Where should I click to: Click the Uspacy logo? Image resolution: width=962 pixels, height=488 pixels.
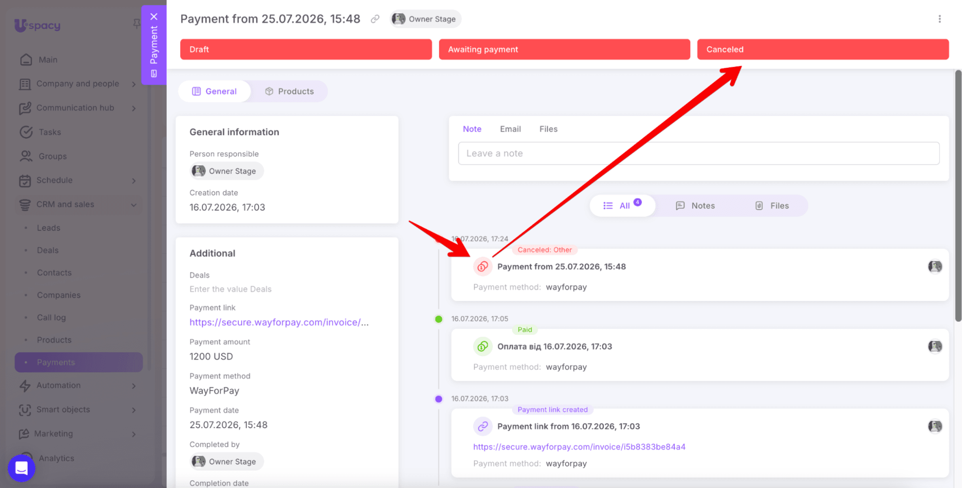pyautogui.click(x=37, y=25)
